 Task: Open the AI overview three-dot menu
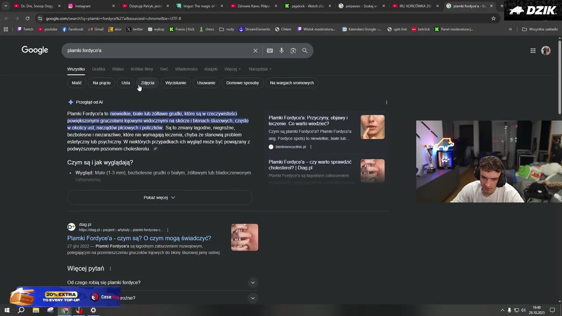click(x=386, y=102)
